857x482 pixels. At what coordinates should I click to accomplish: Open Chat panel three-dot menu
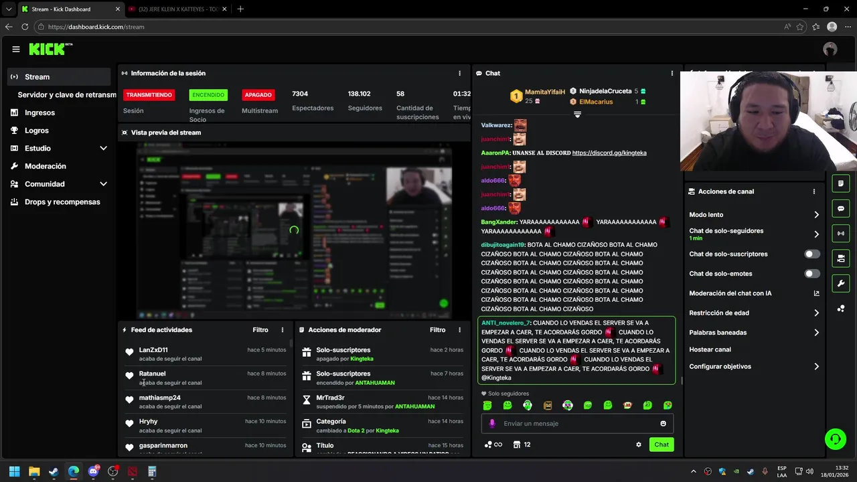(672, 73)
